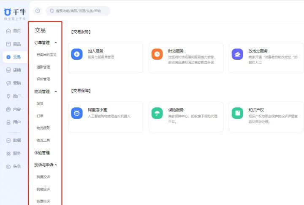The width and height of the screenshot is (304, 205).
Task: Click the green book icon of 知识产权
Action: (x=237, y=113)
